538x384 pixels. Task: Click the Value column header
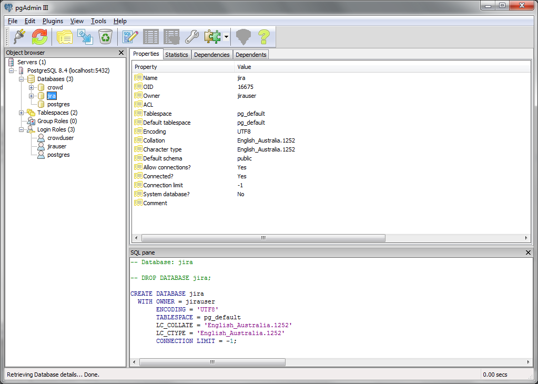tap(382, 67)
